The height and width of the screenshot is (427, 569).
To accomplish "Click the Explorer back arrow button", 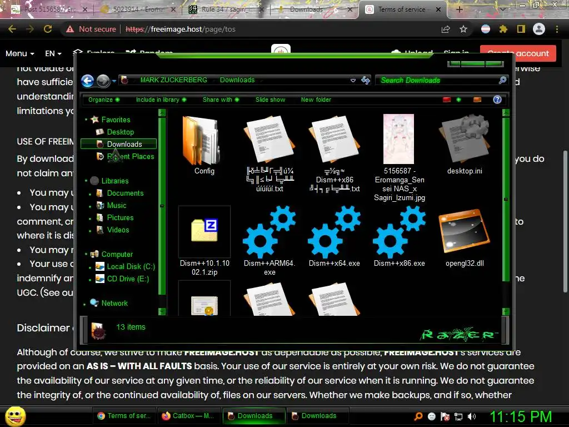I will (87, 81).
